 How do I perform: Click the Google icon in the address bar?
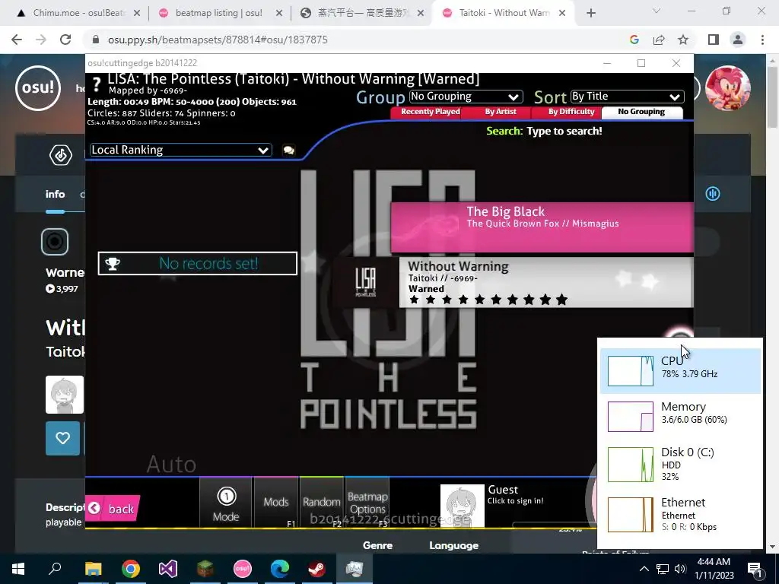[x=634, y=40]
